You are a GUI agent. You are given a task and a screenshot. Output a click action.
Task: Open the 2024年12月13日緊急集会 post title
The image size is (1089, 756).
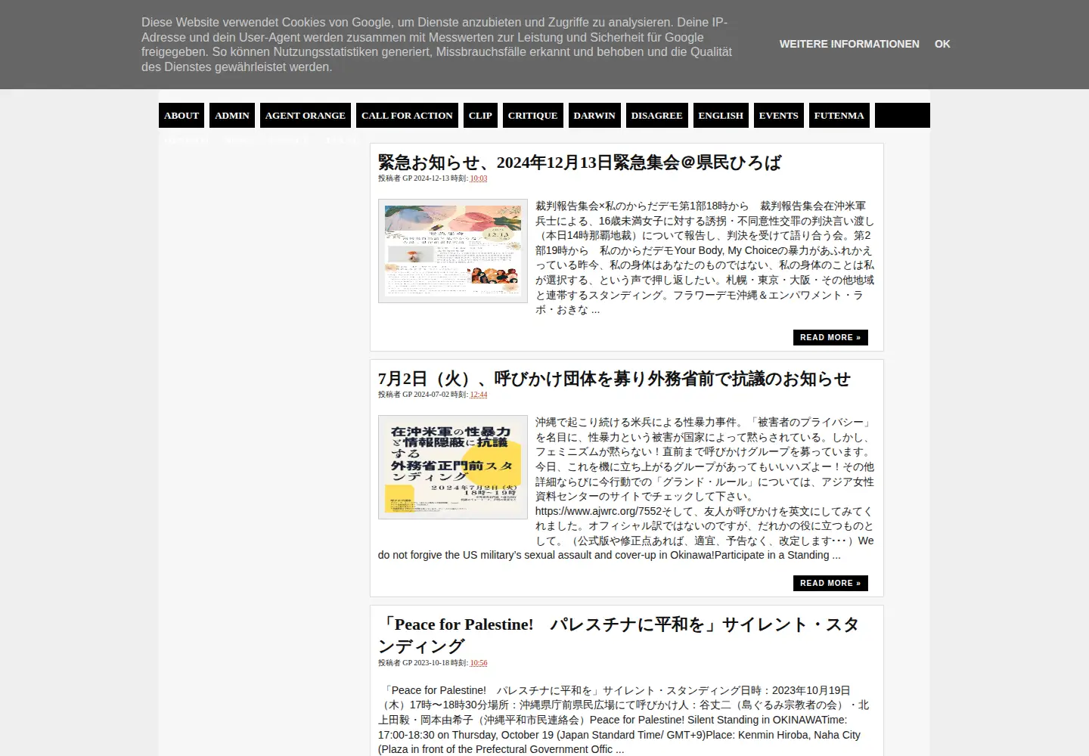(x=580, y=163)
